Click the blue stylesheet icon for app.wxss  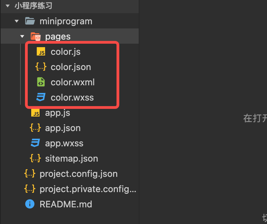pyautogui.click(x=35, y=143)
